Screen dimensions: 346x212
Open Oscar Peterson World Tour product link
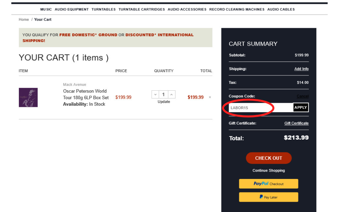point(86,94)
